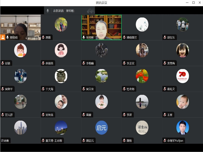This screenshot has height=152, width=203.
Task: Click the orange host icon beside 郭晓晓
Action: point(3,37)
